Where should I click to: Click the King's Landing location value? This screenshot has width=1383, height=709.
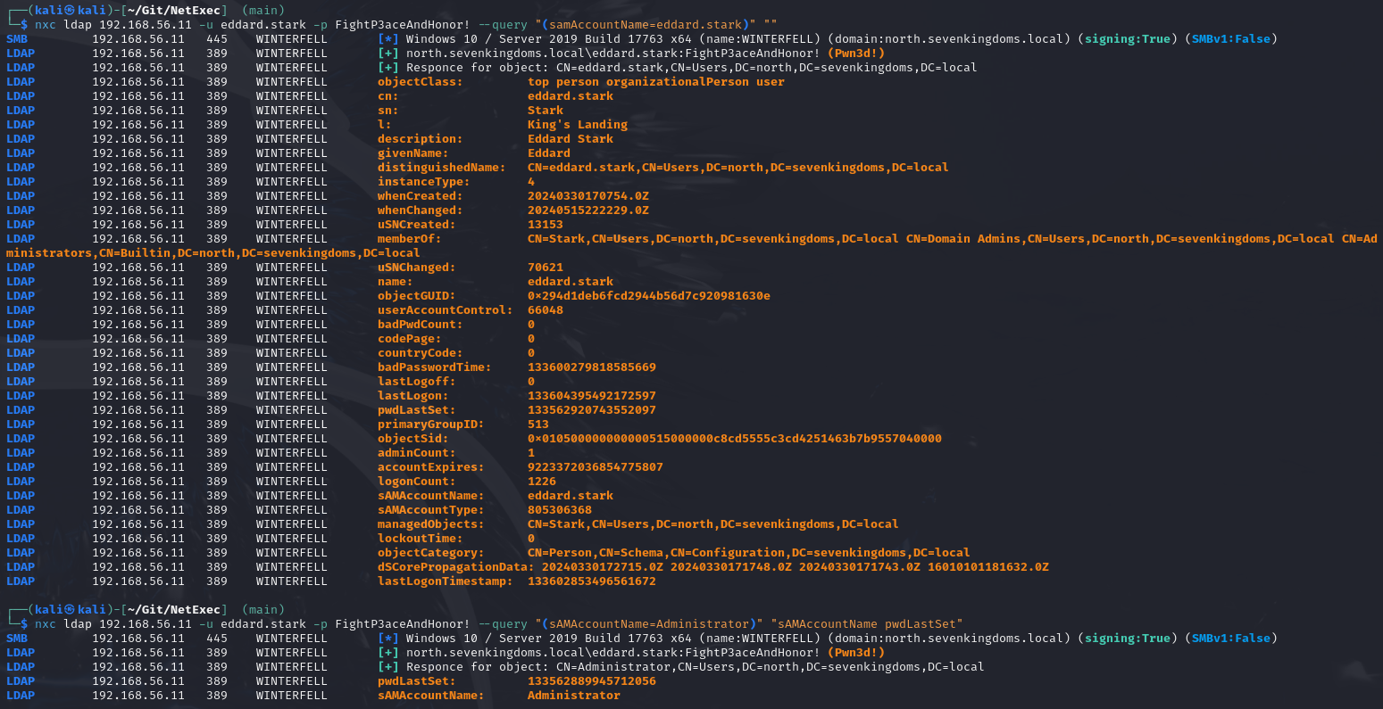coord(577,124)
